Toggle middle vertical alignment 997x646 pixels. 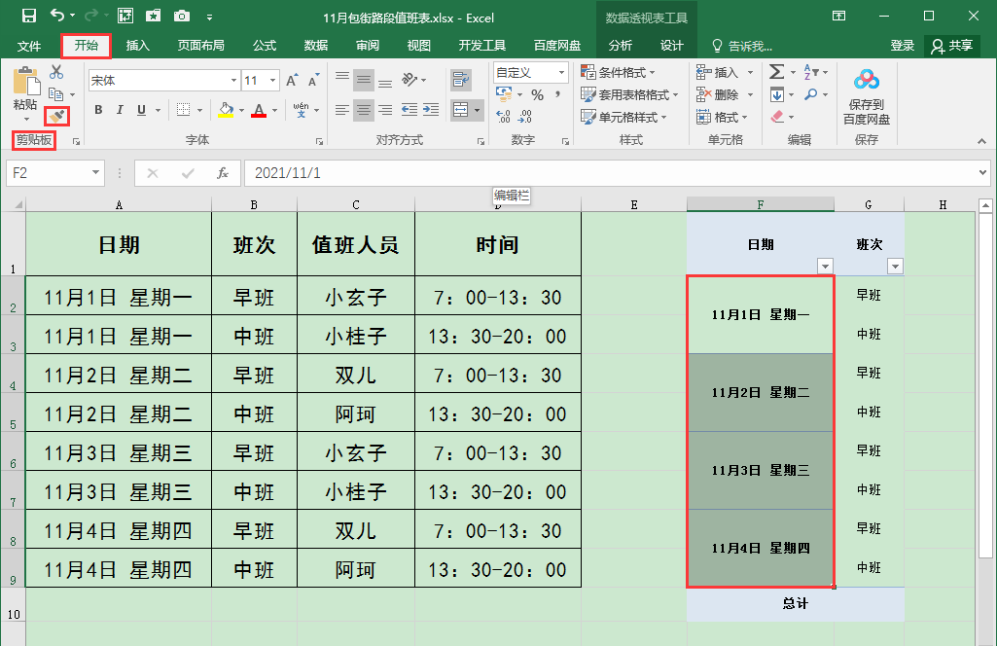pos(364,80)
